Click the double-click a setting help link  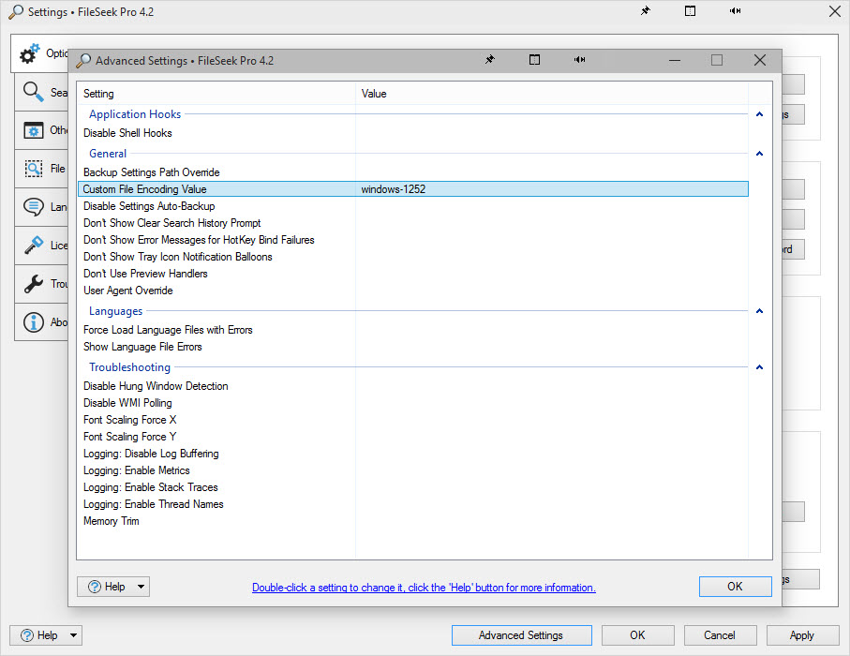pyautogui.click(x=424, y=588)
